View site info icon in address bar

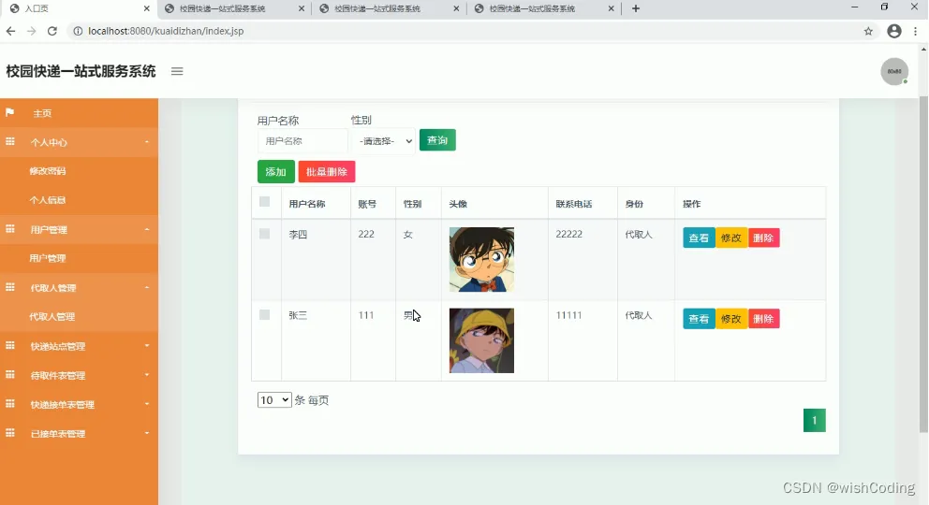(x=78, y=32)
